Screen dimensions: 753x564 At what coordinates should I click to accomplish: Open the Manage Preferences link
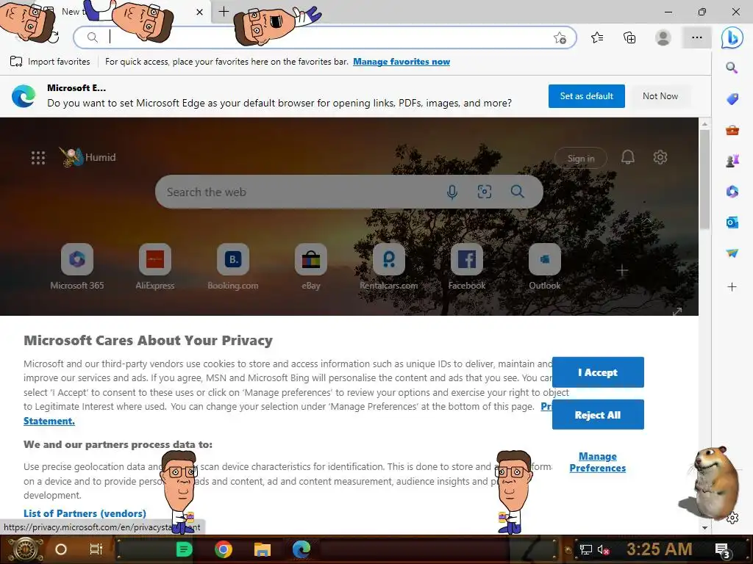click(597, 462)
